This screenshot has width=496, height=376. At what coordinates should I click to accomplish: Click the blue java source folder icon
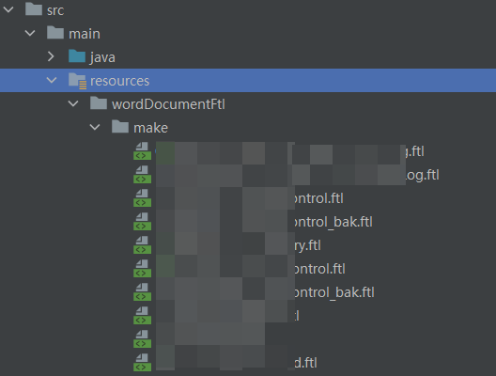[77, 56]
